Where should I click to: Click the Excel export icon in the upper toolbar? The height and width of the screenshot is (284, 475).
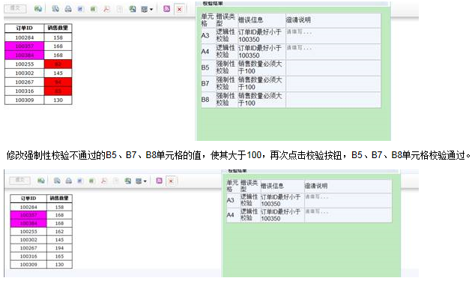click(x=94, y=9)
